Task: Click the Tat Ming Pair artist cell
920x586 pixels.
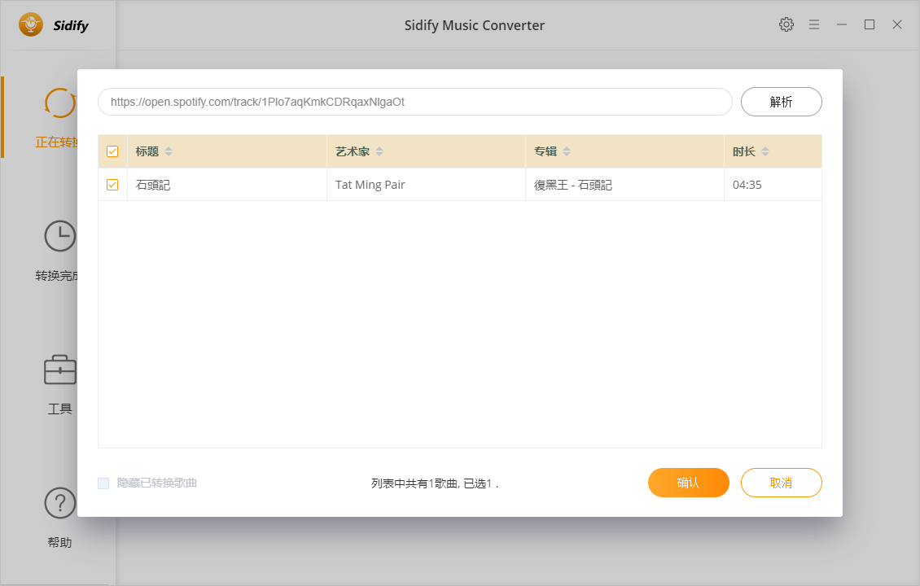Action: (426, 185)
